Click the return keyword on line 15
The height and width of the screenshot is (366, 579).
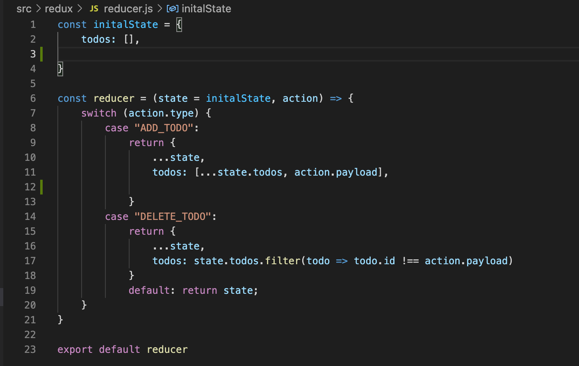tap(146, 231)
